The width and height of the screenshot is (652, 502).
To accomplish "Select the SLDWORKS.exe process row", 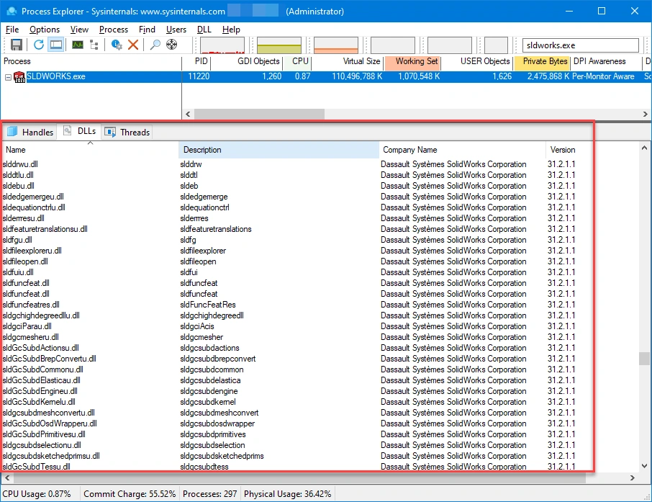I will (326, 76).
